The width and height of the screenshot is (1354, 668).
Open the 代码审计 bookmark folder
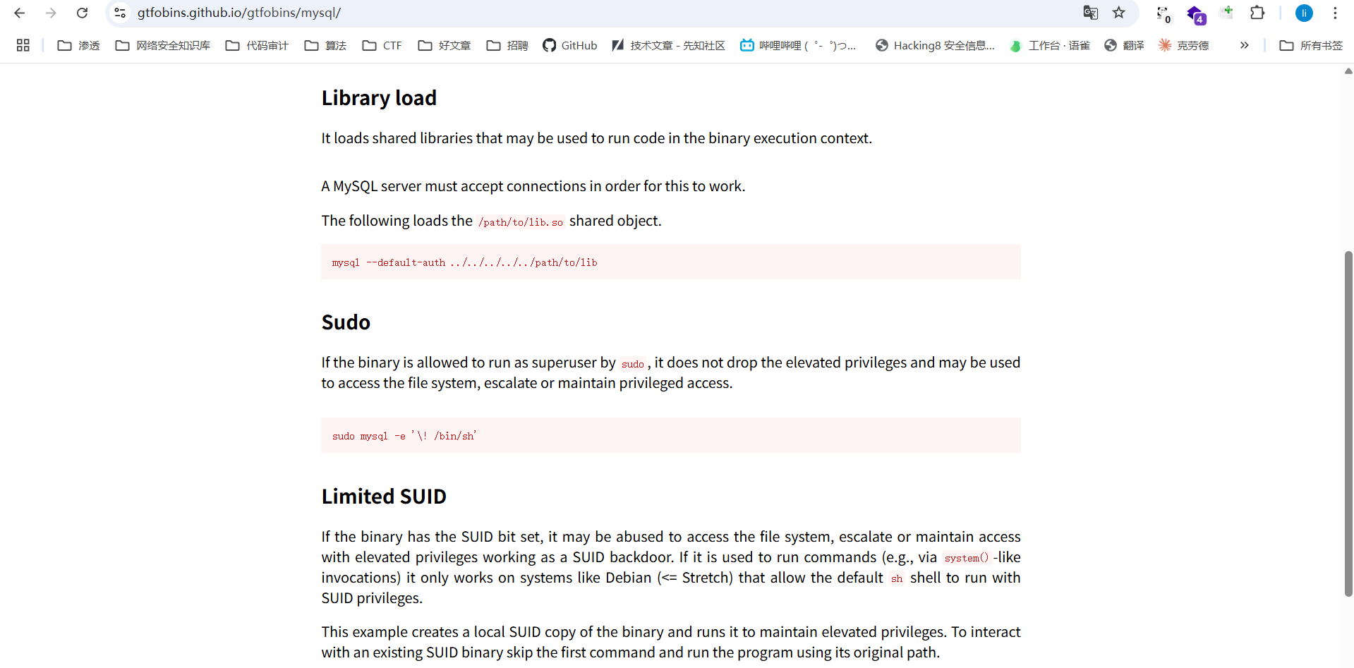pos(257,45)
